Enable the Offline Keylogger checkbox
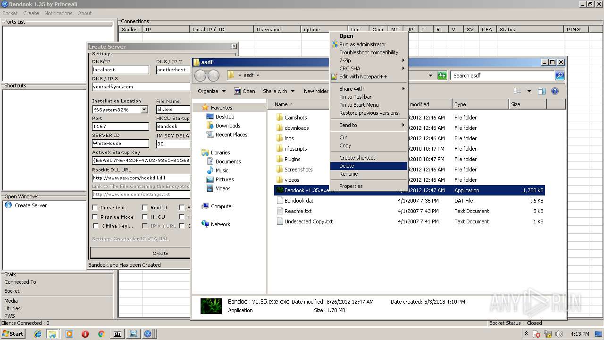Viewport: 604px width, 340px height. coord(95,226)
